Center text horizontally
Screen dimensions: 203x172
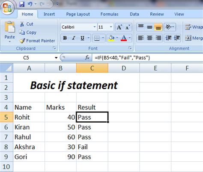(x=149, y=38)
